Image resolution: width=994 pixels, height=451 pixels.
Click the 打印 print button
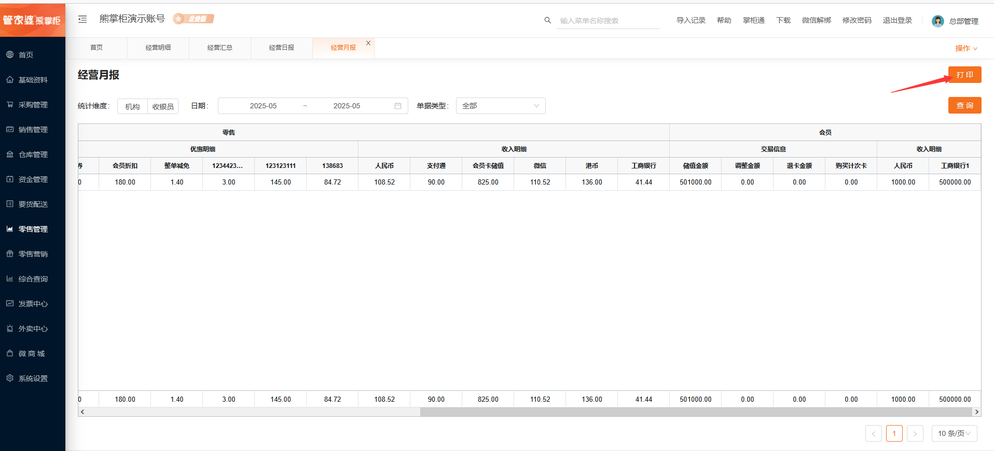click(x=964, y=75)
